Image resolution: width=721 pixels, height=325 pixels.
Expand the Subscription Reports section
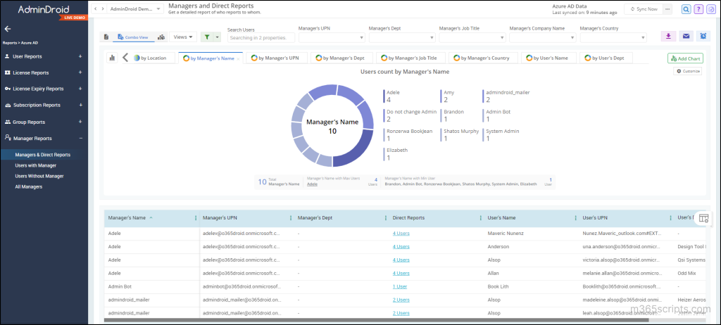point(80,105)
